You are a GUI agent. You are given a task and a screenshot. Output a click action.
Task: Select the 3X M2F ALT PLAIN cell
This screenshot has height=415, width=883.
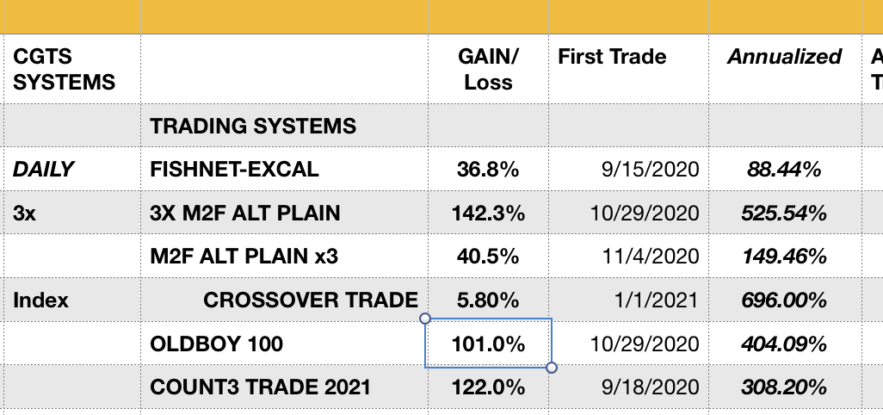(x=284, y=213)
